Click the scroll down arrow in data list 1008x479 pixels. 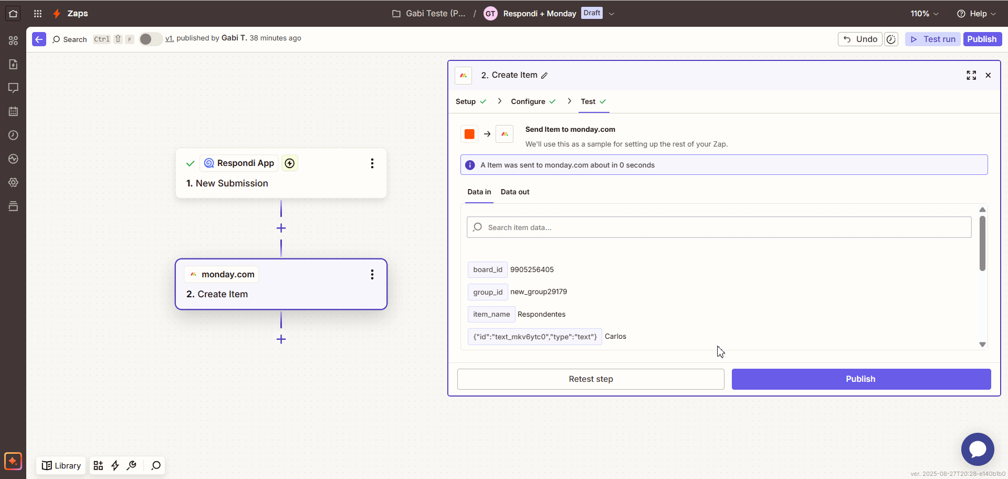tap(982, 345)
